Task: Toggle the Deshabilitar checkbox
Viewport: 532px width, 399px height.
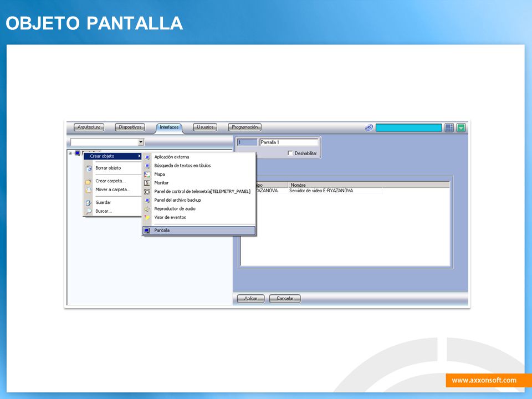Action: (x=290, y=153)
